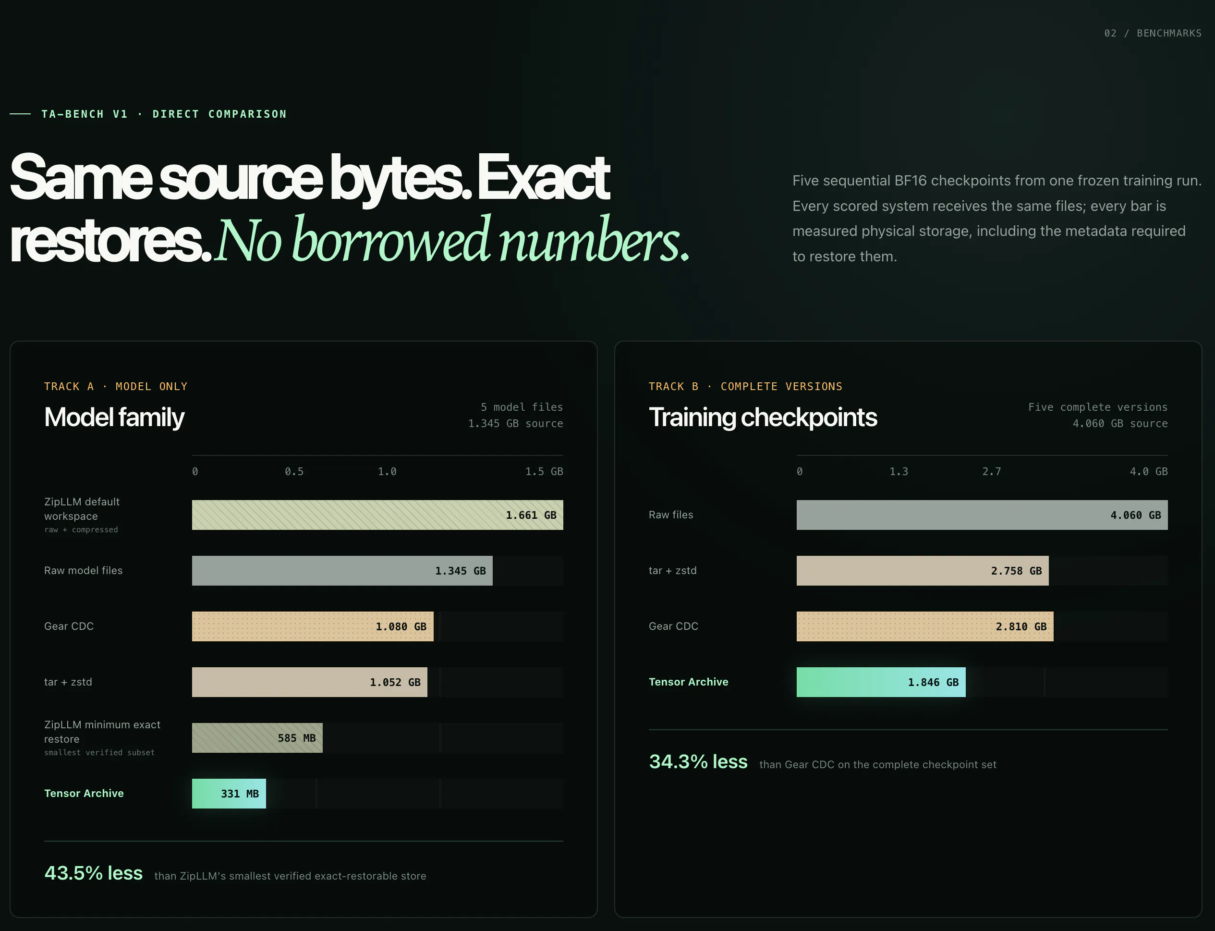Click the 'TRACK A · MODEL ONLY' label

click(x=116, y=386)
